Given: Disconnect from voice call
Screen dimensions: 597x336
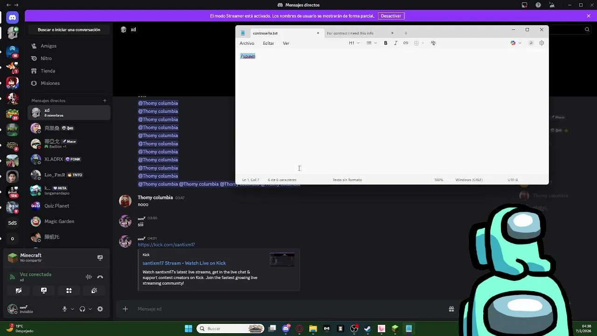Looking at the screenshot, I should (100, 277).
